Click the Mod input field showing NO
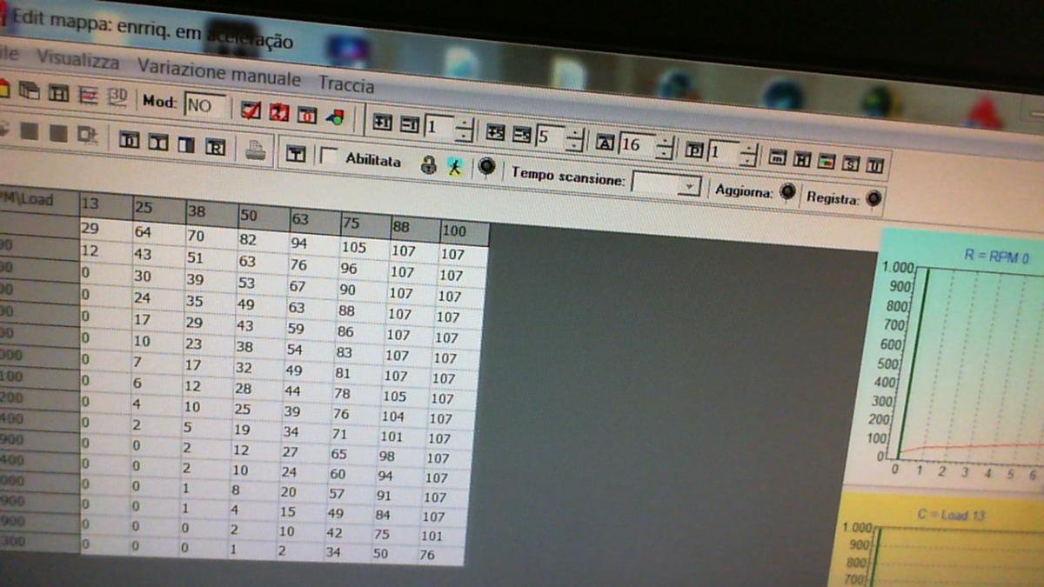1044x587 pixels. [x=204, y=105]
